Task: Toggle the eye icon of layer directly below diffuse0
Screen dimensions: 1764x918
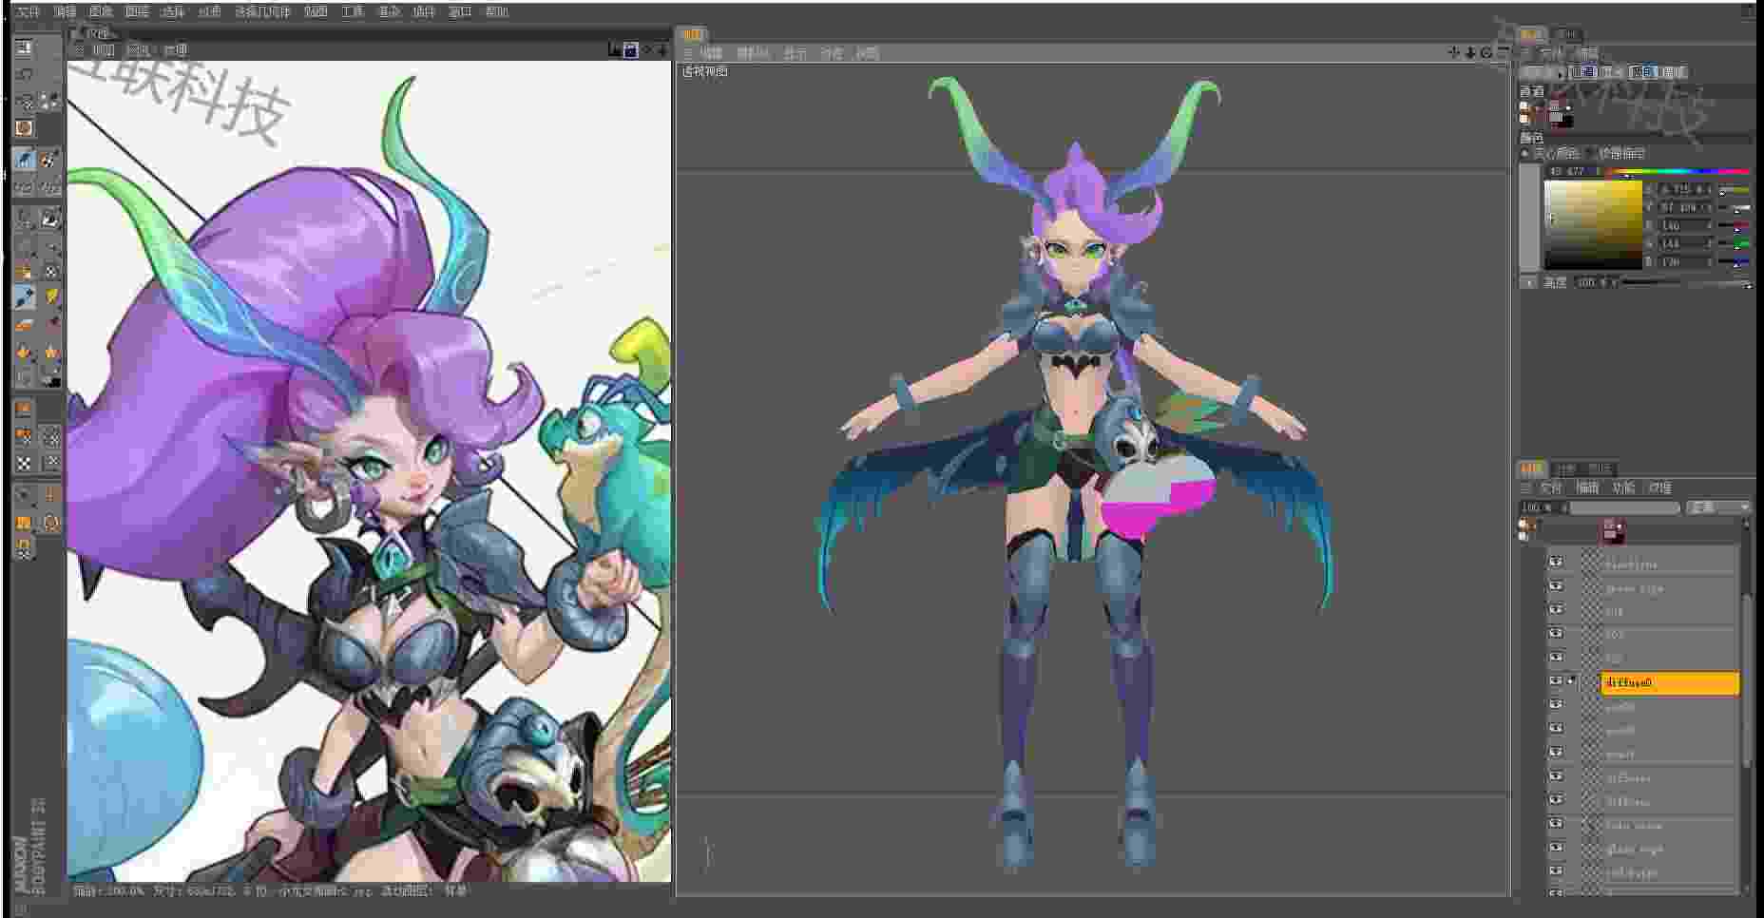Action: 1556,705
